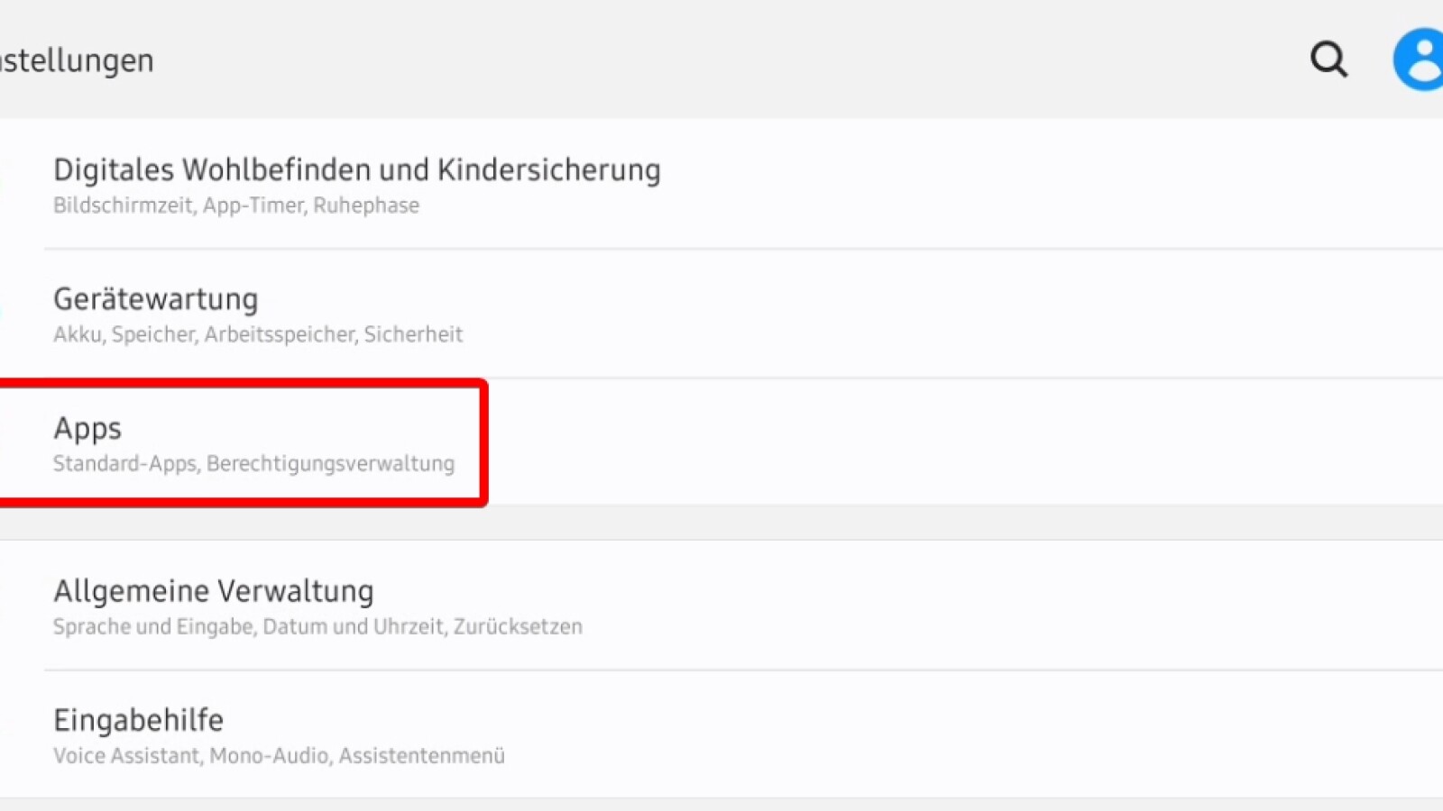
Task: Open the Gerätewartung settings entry
Action: (x=155, y=299)
